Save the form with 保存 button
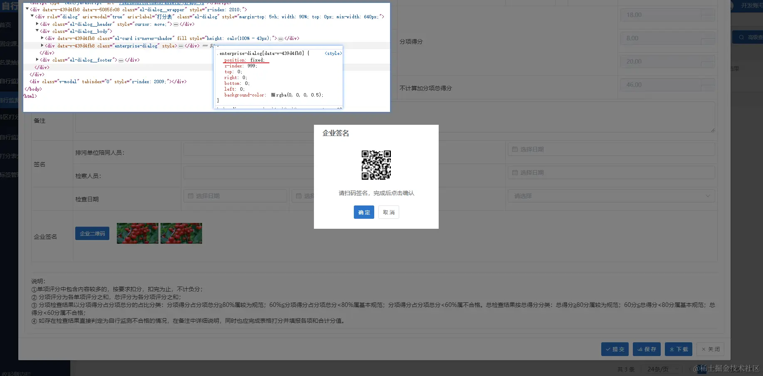This screenshot has height=376, width=763. click(647, 349)
